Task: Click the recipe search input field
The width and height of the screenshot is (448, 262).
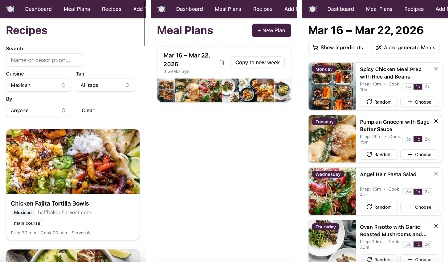Action: click(44, 60)
